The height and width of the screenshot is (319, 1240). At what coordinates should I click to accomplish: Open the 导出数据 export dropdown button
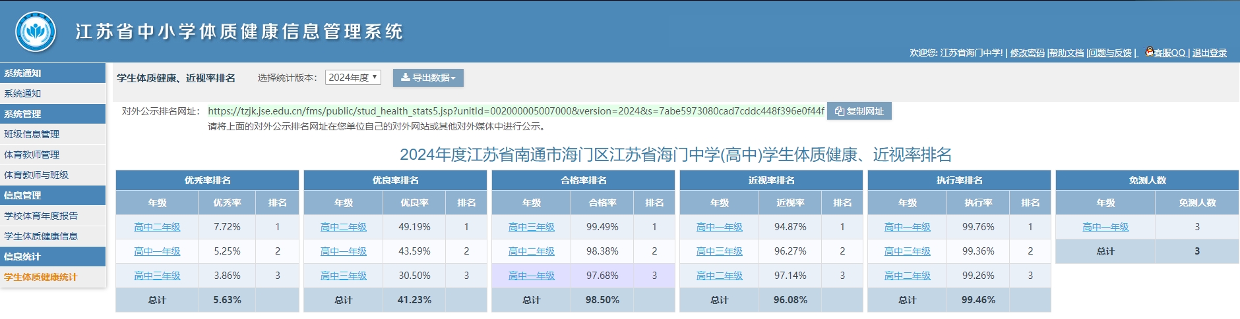[428, 78]
